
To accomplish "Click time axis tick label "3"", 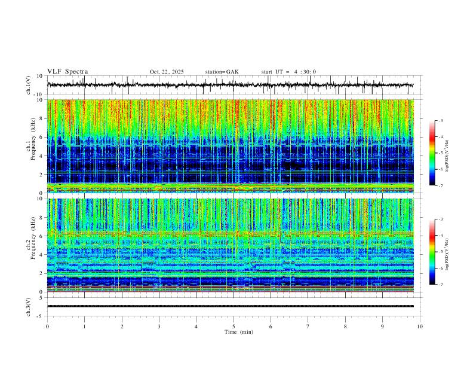I will pyautogui.click(x=159, y=327).
